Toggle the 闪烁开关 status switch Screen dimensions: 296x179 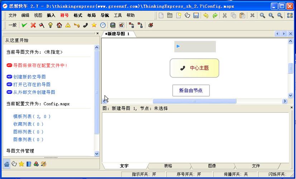pyautogui.click(x=277, y=174)
